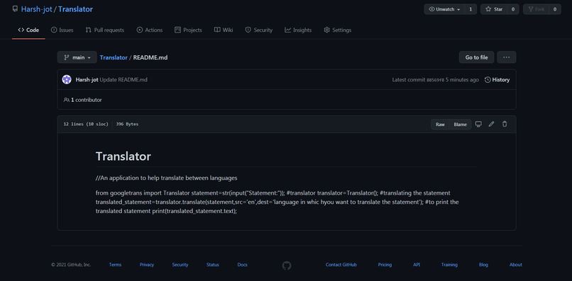Click Translator breadcrumb link in file path
The image size is (572, 281).
[x=114, y=57]
